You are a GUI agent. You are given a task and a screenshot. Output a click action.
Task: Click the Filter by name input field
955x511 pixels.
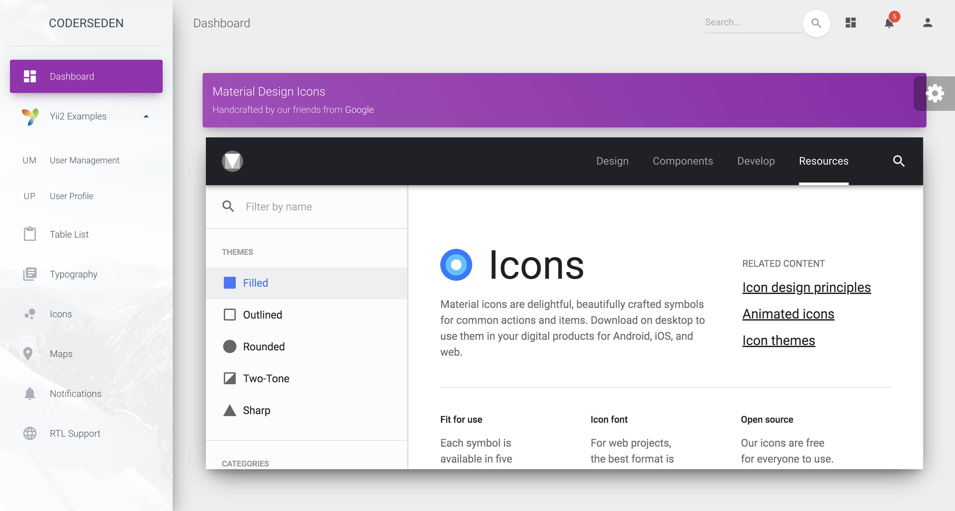[308, 206]
